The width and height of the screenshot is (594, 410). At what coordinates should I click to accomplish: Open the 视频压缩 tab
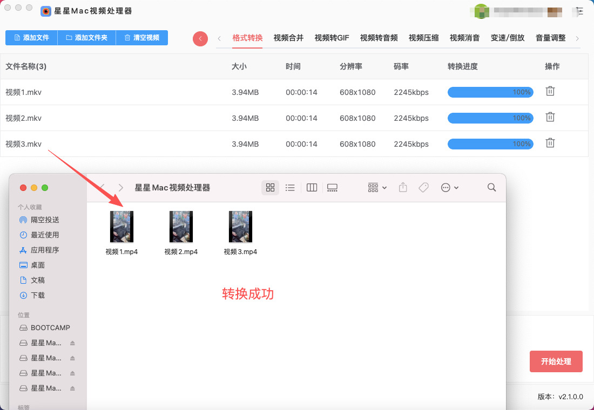pyautogui.click(x=423, y=38)
